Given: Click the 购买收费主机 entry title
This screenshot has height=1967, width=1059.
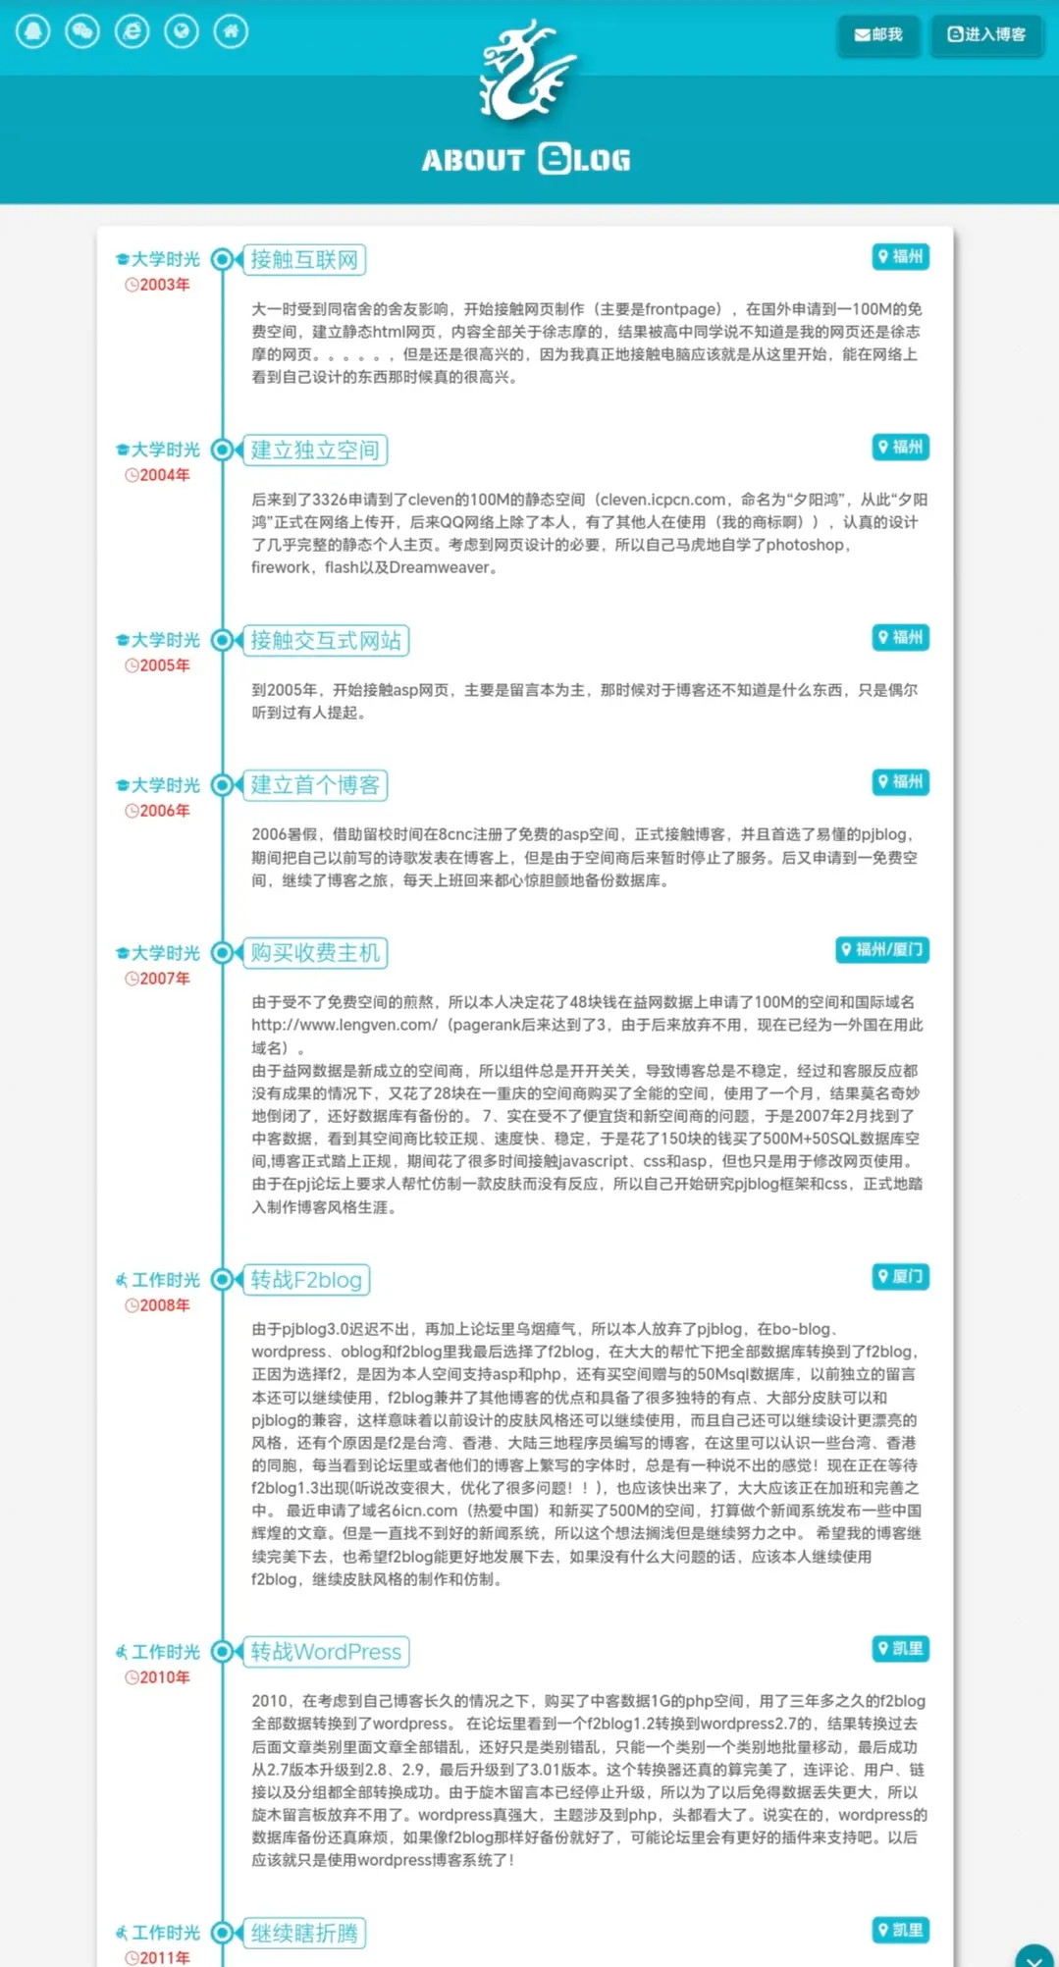Looking at the screenshot, I should (x=315, y=953).
